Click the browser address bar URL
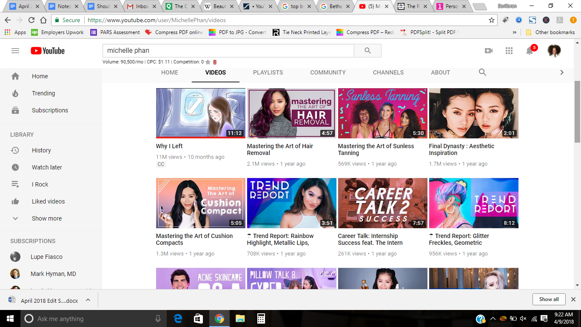 coord(157,20)
